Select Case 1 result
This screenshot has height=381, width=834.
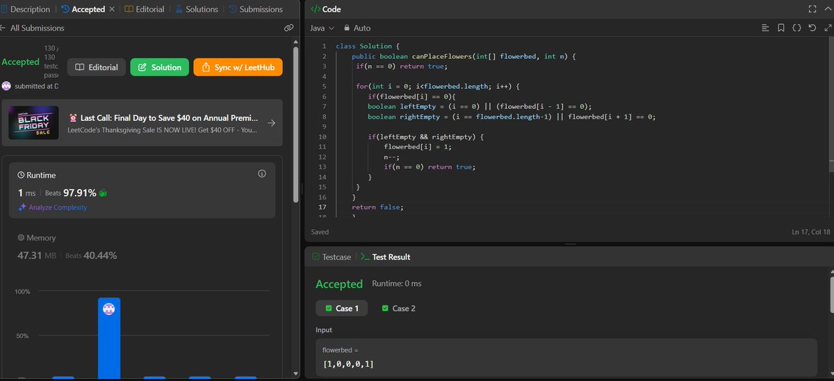[342, 308]
